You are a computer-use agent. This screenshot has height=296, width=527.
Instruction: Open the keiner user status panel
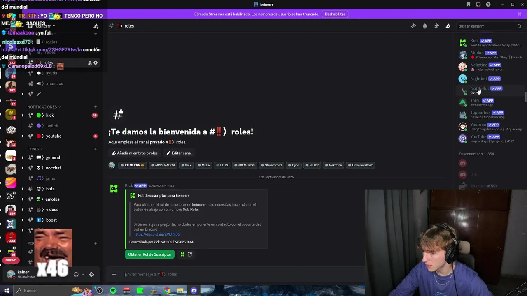click(x=23, y=274)
